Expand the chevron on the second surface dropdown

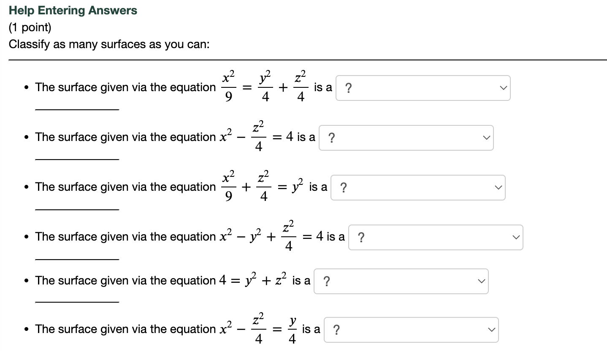[486, 138]
